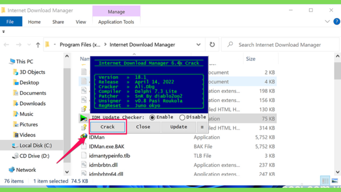Open Network in the navigation pane
Viewport: 341px width, 192px height.
pos(22,170)
